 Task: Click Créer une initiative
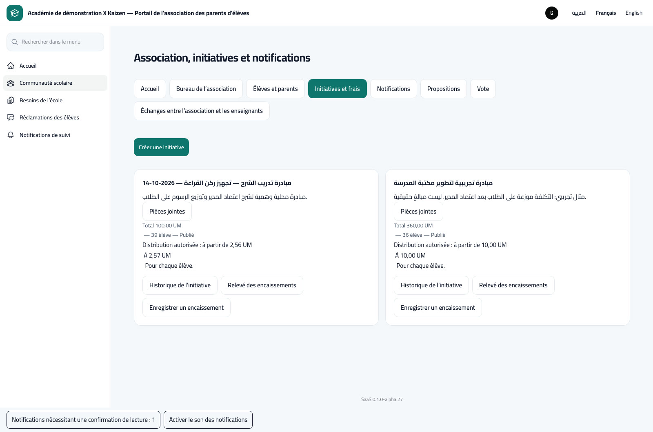(161, 147)
